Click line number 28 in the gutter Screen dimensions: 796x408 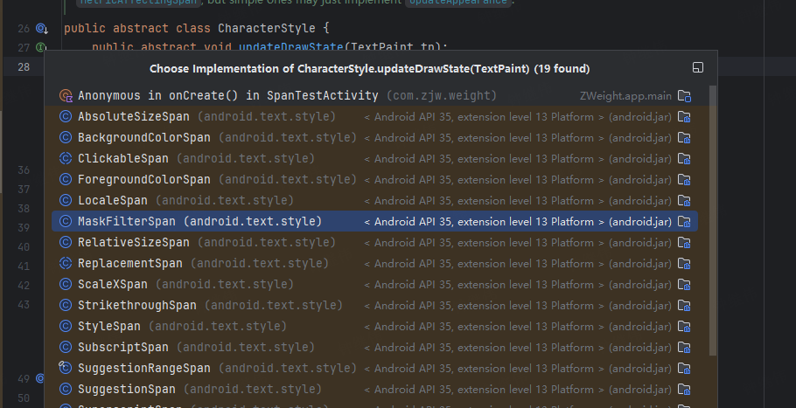click(24, 67)
